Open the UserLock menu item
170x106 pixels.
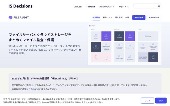(x=78, y=7)
